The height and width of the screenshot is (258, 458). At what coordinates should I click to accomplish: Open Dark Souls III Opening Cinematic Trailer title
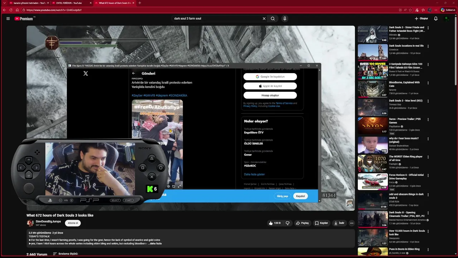(407, 214)
